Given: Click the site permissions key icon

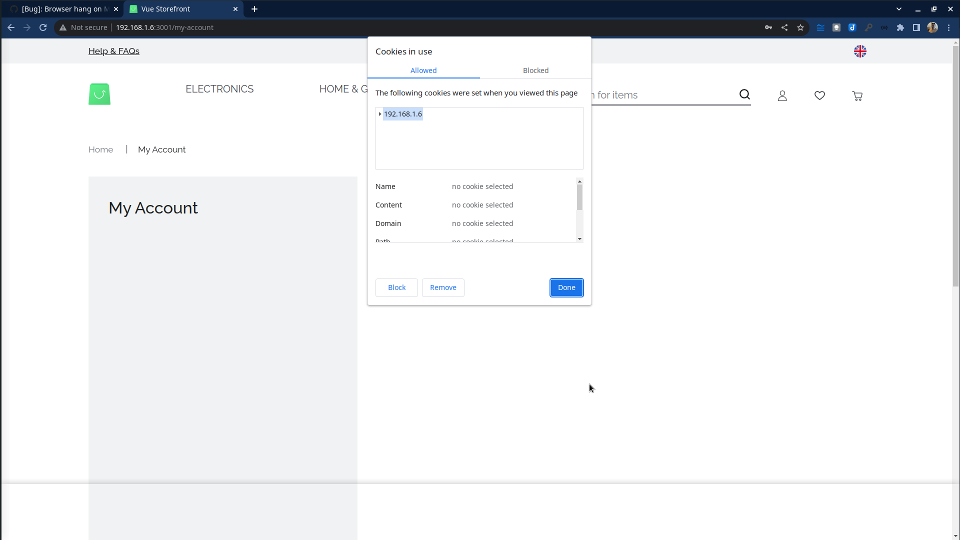Looking at the screenshot, I should click(768, 27).
